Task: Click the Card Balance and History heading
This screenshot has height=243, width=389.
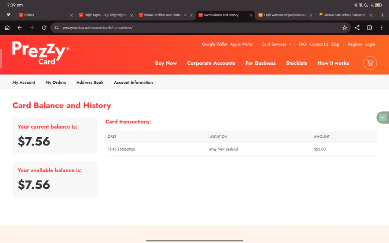Action: click(x=62, y=105)
